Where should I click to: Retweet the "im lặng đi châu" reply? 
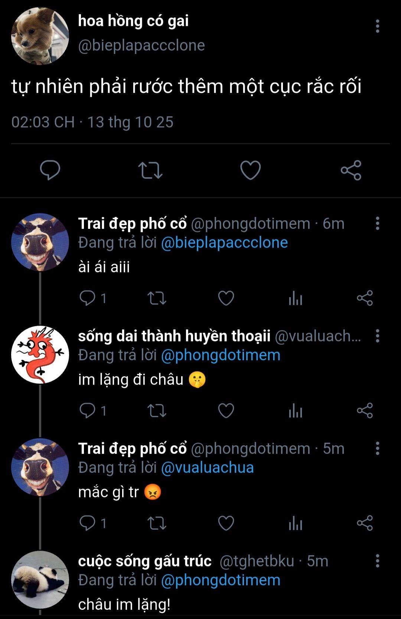coord(157,411)
